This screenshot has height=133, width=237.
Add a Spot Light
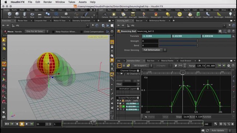pos(123,15)
